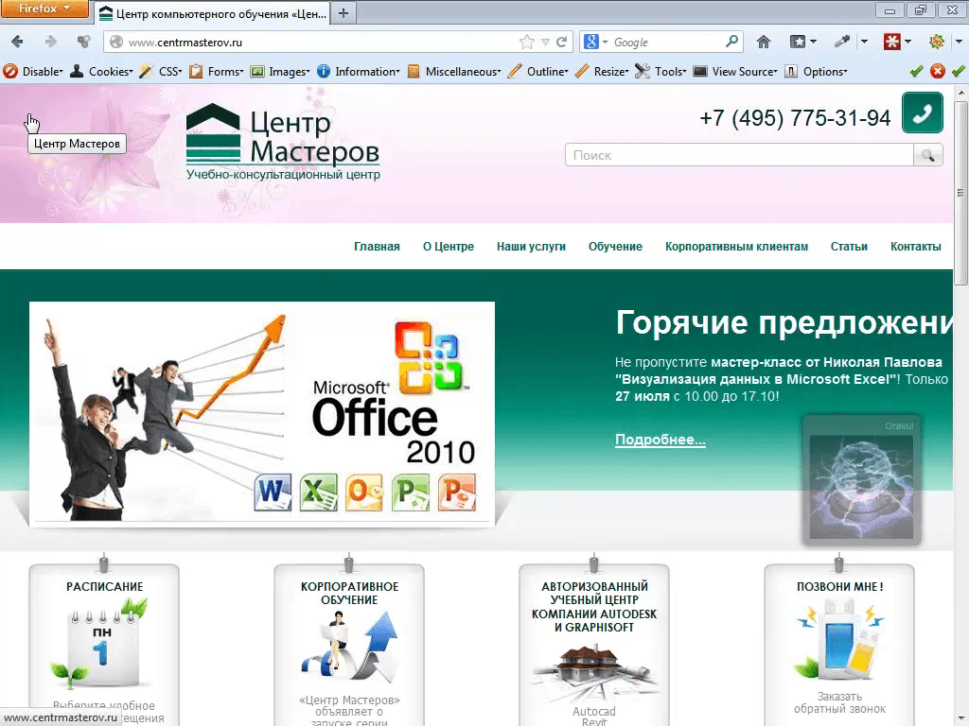Click the site identity globe in the address bar
The image size is (969, 726).
click(x=115, y=42)
